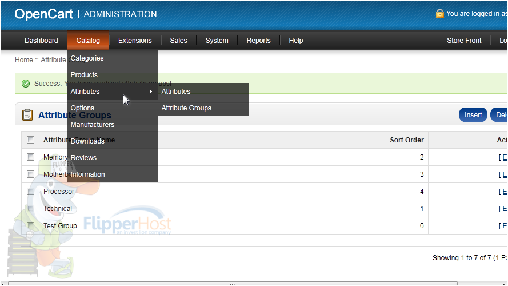This screenshot has height=286, width=508.
Task: Click the lock icon beside logged-in text
Action: coord(439,14)
